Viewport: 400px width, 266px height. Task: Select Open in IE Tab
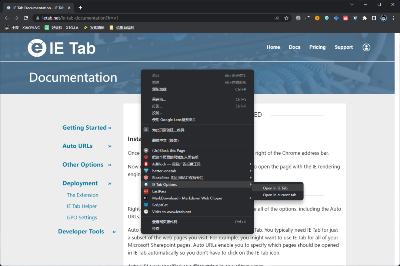click(x=275, y=188)
